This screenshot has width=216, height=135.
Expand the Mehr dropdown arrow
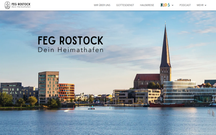(206, 5)
